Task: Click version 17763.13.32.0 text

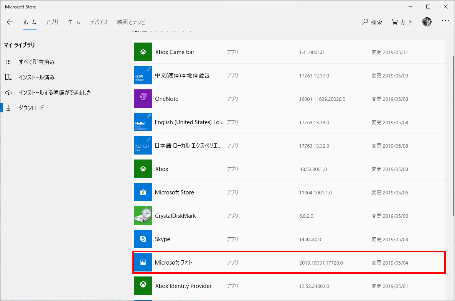Action: point(314,146)
